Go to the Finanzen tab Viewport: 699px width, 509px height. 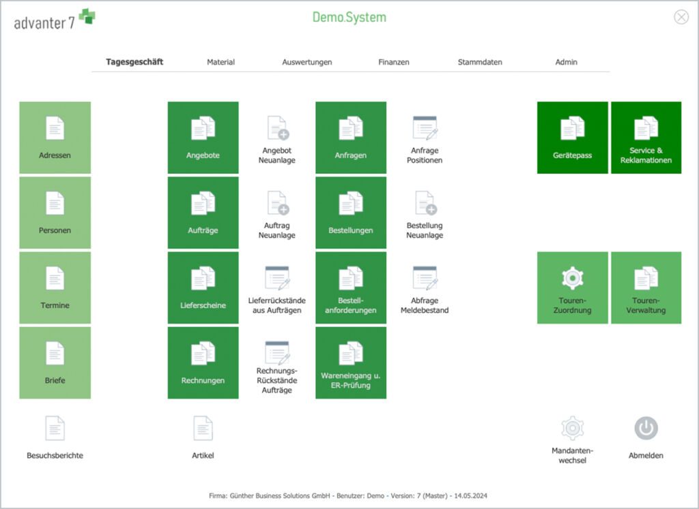click(394, 62)
